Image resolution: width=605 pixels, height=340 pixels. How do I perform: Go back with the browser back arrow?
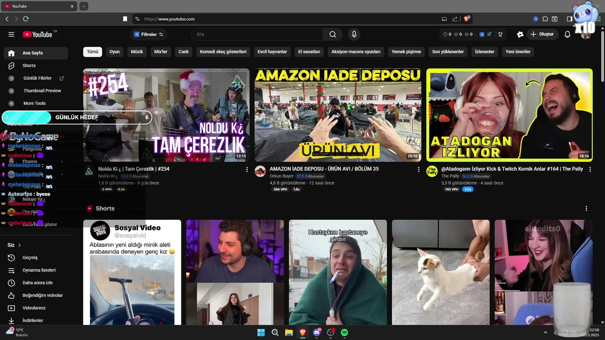[x=7, y=19]
